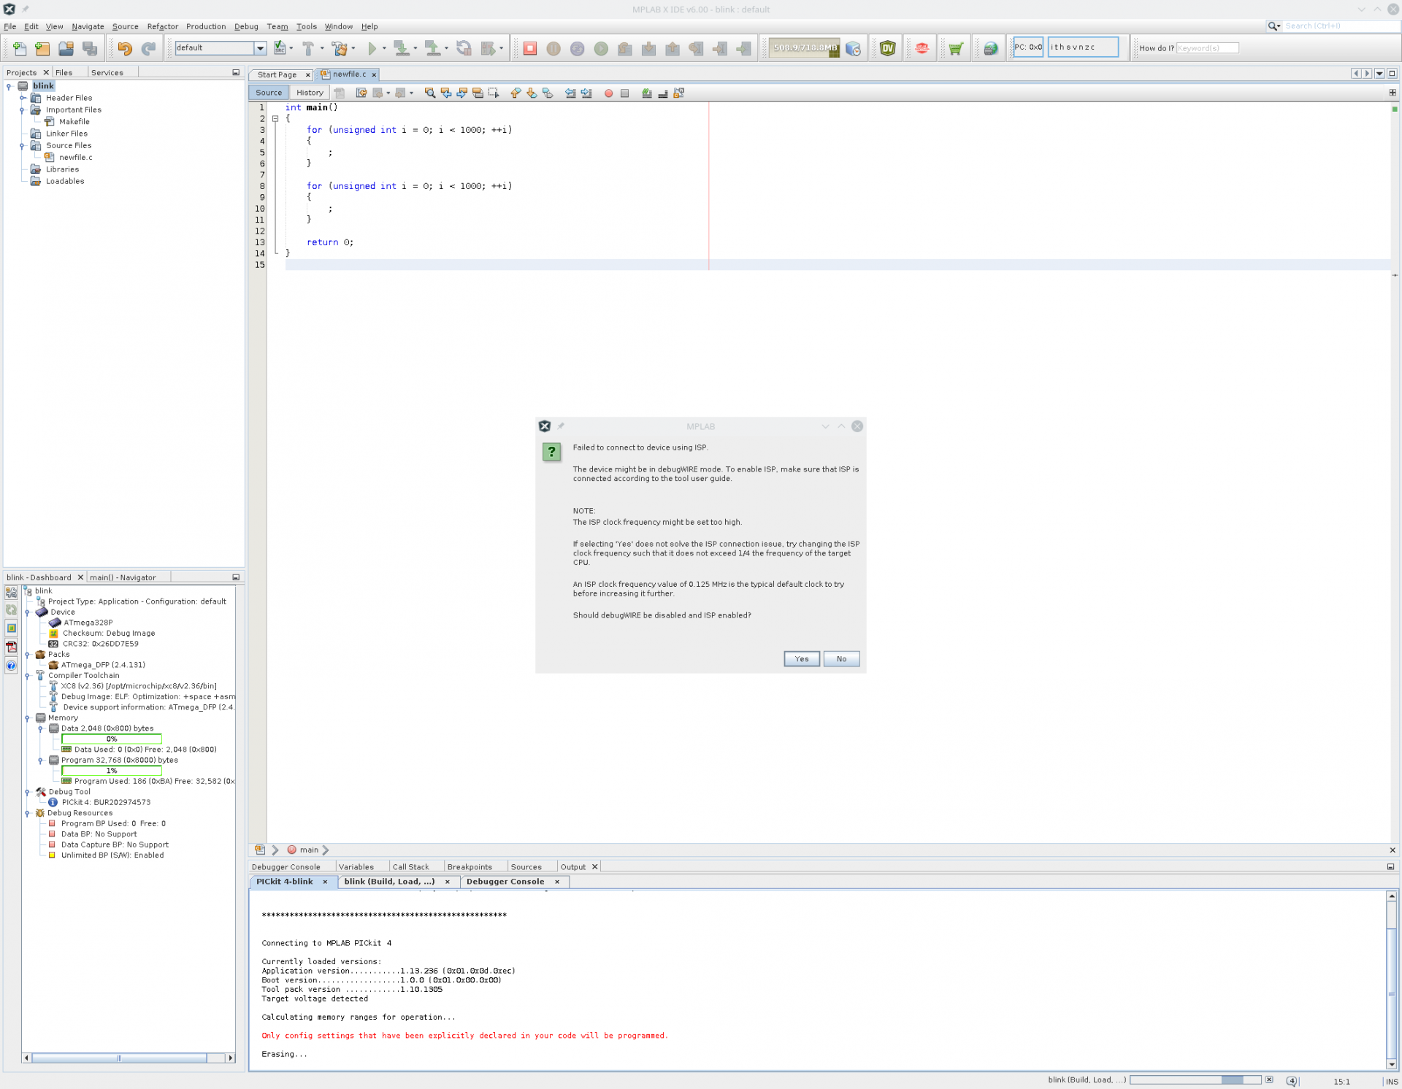Switch to the Services tab

[x=107, y=72]
